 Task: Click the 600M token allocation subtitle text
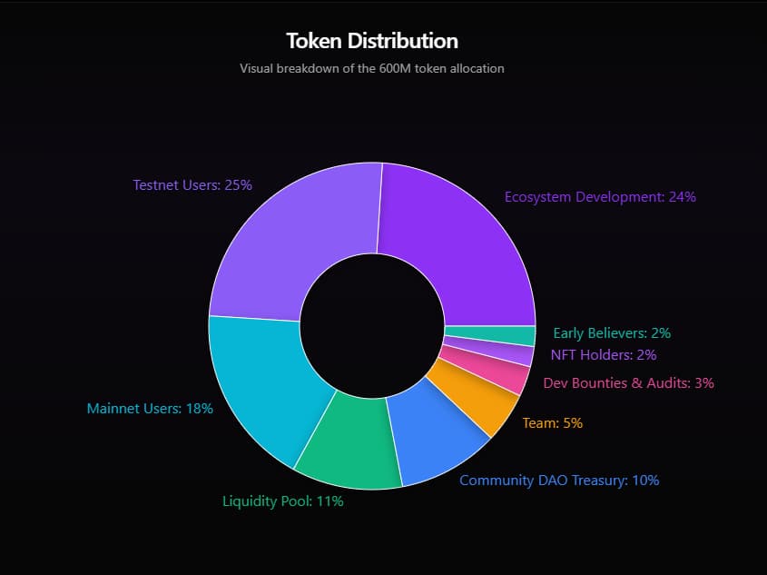click(372, 68)
